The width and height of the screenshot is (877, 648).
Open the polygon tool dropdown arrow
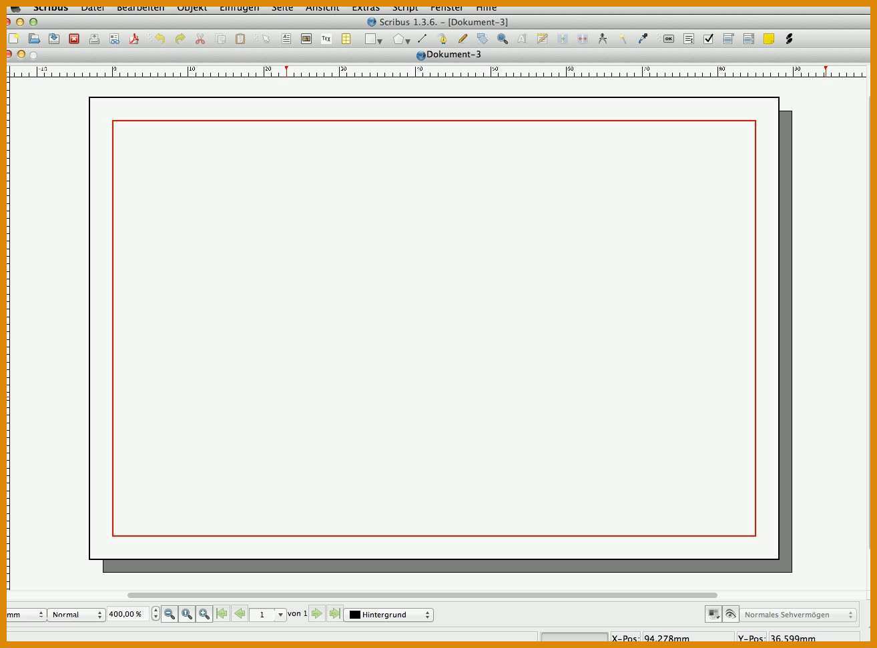pos(408,41)
